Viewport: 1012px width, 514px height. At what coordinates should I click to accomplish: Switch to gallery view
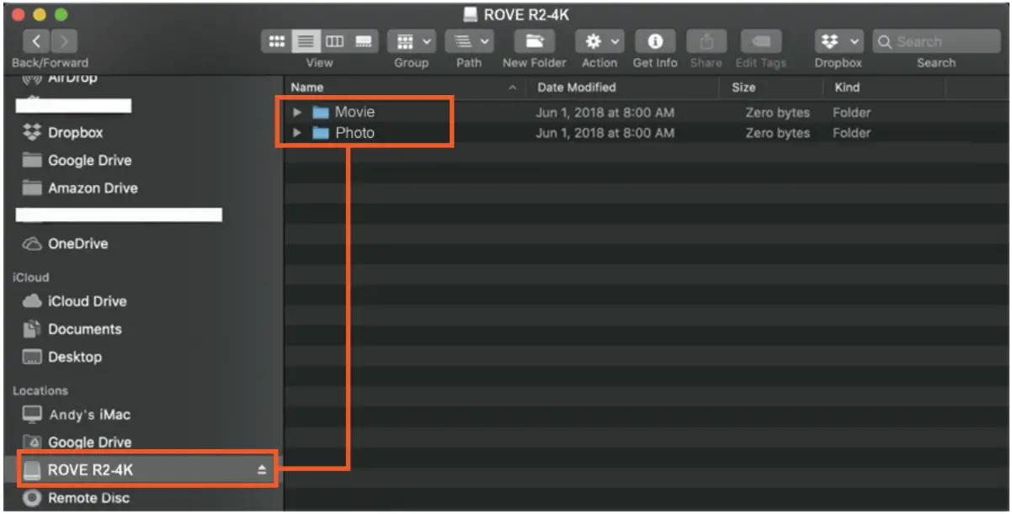coord(365,40)
